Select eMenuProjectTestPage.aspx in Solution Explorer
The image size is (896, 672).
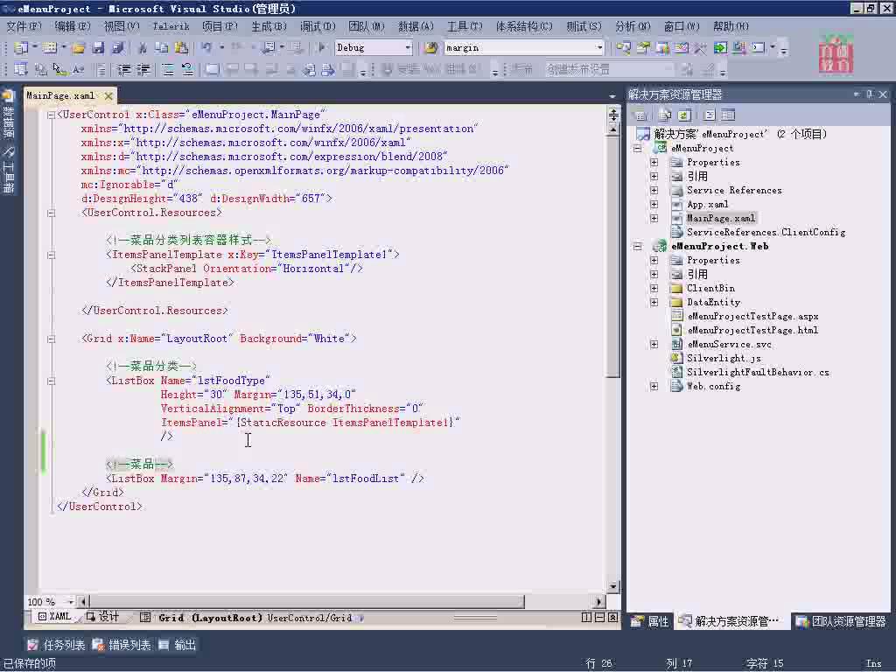pyautogui.click(x=752, y=317)
